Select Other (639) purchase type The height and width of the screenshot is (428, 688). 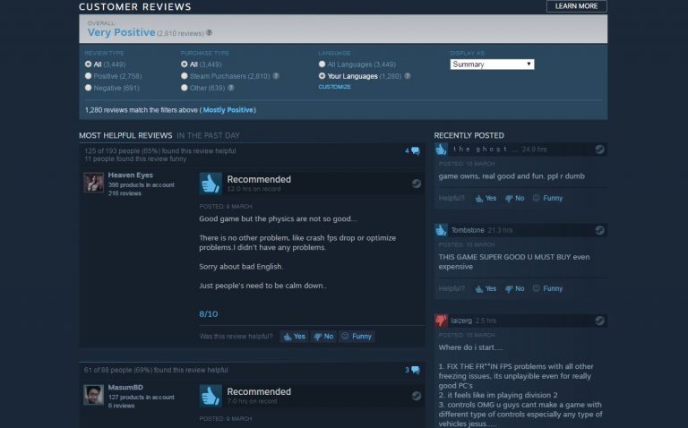[x=185, y=88]
